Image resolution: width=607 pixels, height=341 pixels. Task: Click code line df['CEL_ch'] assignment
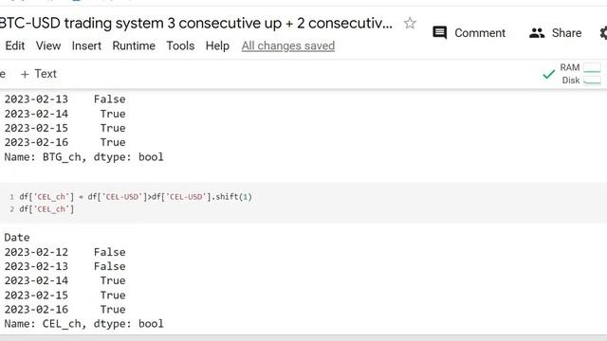tap(136, 197)
